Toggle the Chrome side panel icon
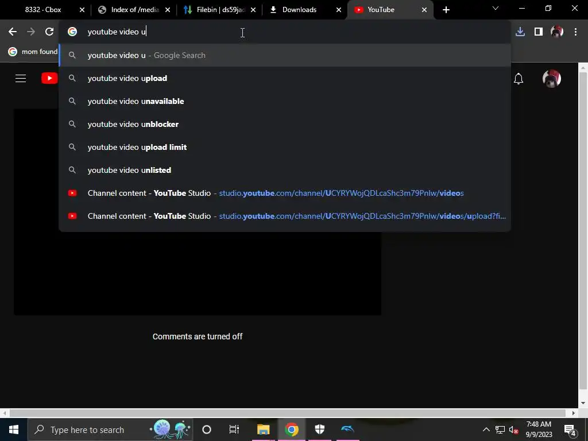This screenshot has width=588, height=441. tap(539, 32)
